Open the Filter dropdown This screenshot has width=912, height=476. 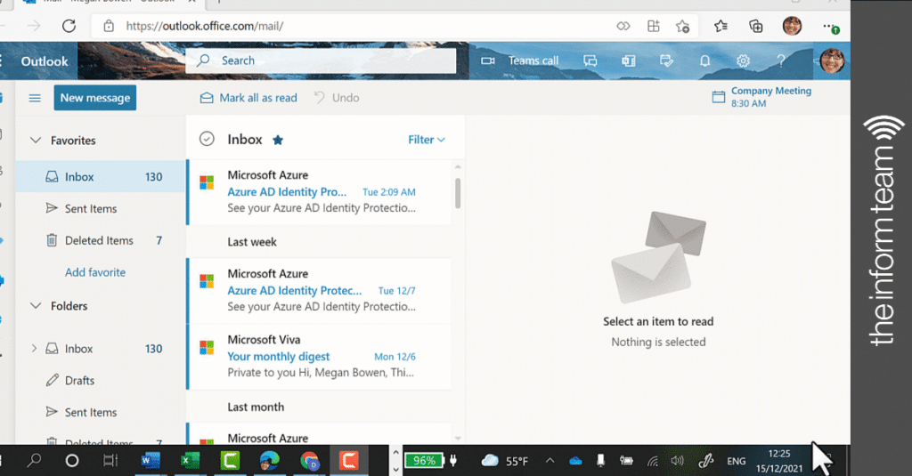(427, 140)
